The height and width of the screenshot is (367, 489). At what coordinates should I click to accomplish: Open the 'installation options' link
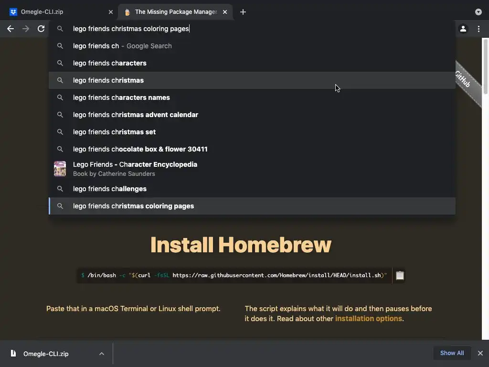(x=368, y=319)
